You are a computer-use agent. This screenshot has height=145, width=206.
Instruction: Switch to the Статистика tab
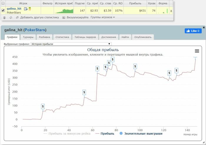coord(62,37)
